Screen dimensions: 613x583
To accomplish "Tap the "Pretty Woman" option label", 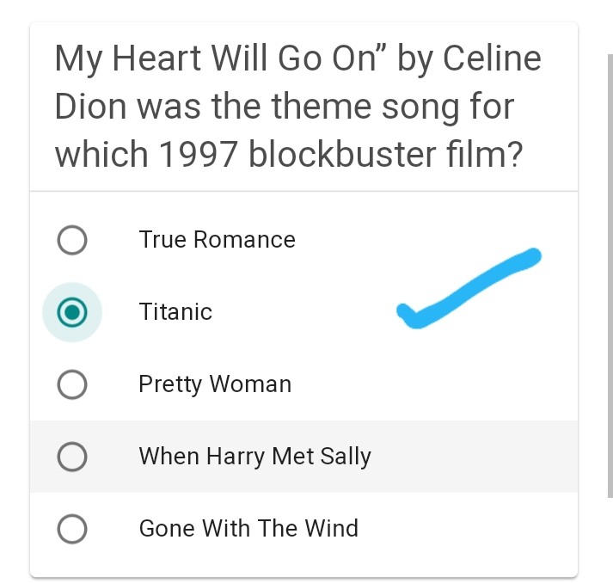I will pos(215,384).
